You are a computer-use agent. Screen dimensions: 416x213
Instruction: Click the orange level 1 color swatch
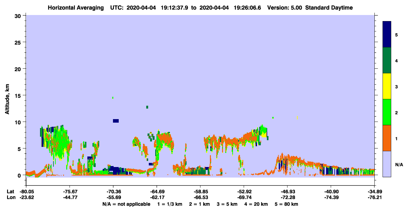pos(387,138)
